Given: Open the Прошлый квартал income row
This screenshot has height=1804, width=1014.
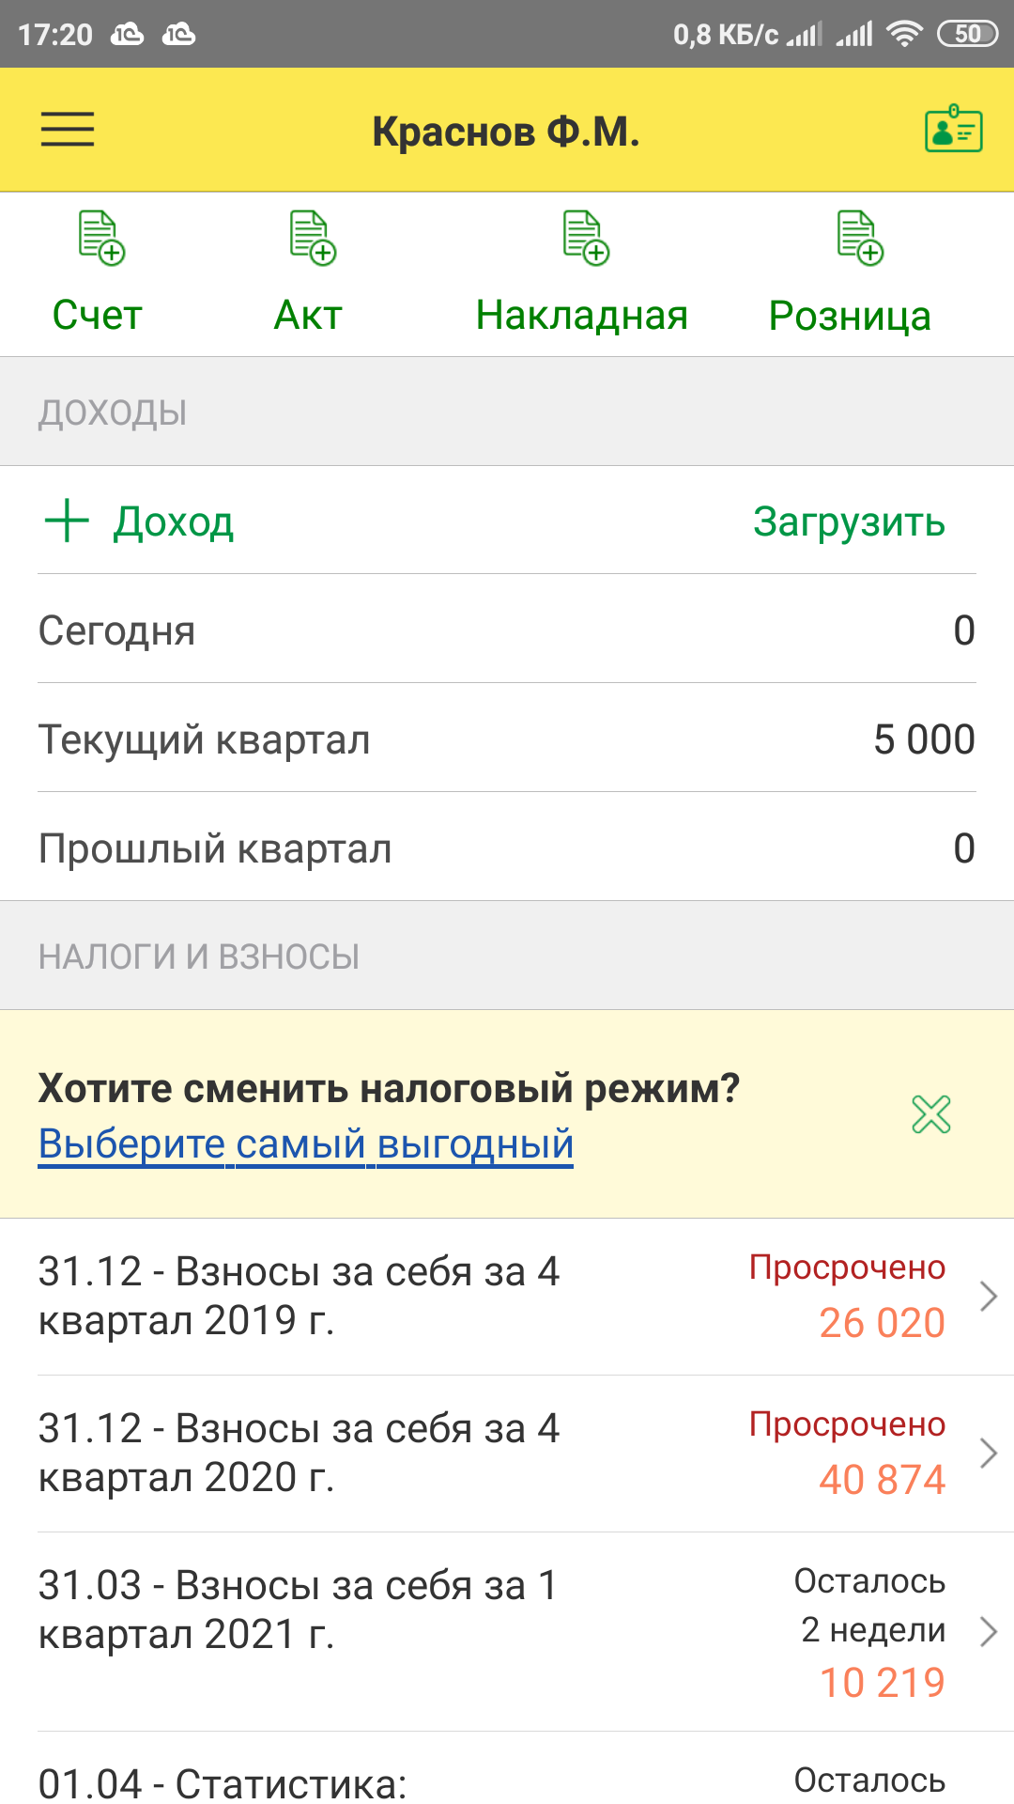Looking at the screenshot, I should point(507,848).
